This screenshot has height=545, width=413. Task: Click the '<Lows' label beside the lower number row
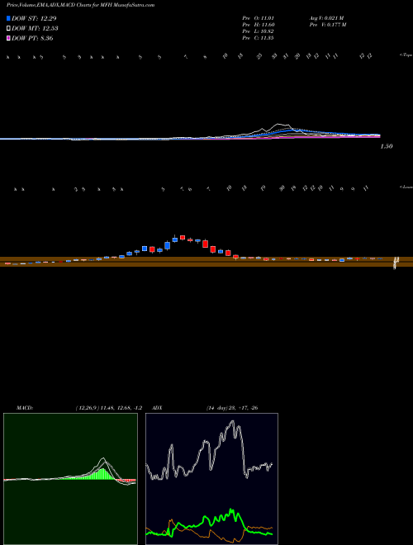pyautogui.click(x=406, y=187)
